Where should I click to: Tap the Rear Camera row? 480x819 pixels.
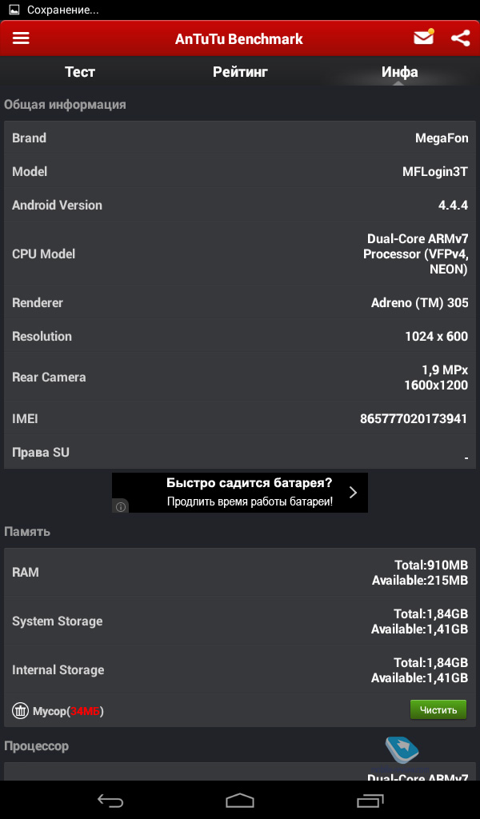click(240, 378)
